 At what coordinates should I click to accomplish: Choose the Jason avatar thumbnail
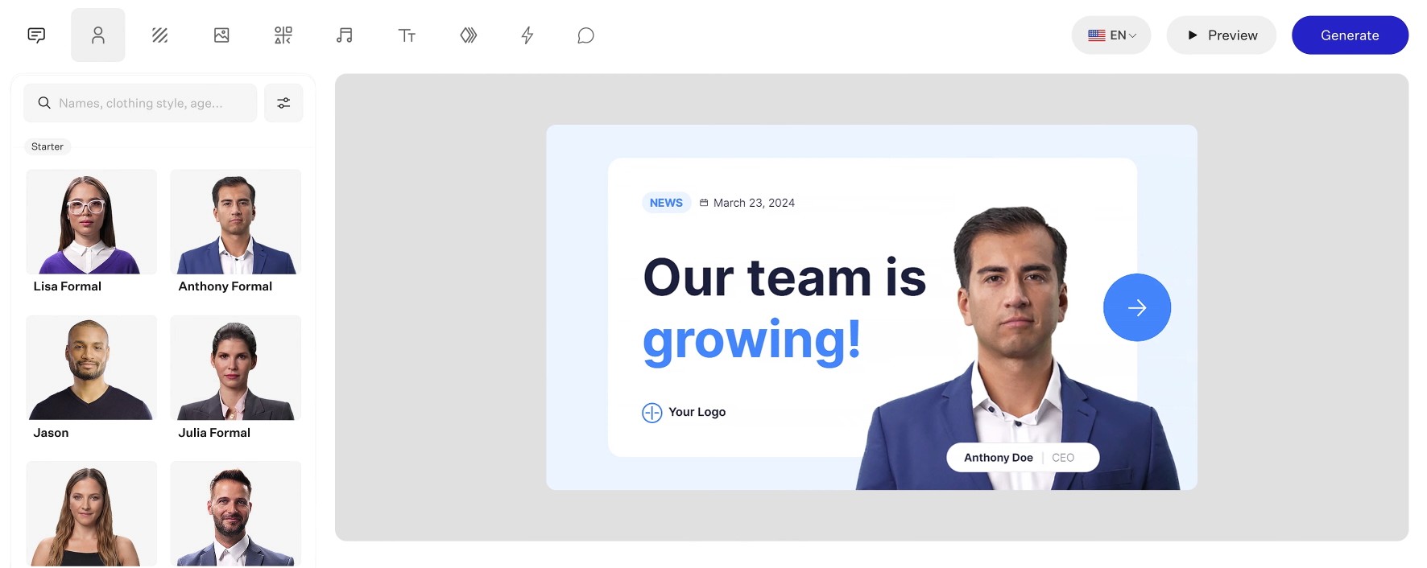coord(92,368)
